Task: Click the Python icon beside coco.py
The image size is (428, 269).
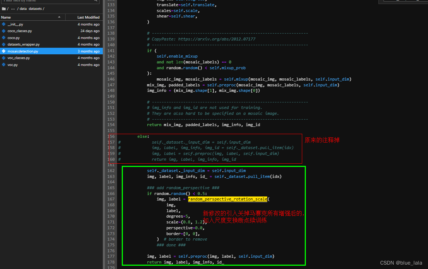Action: point(4,38)
